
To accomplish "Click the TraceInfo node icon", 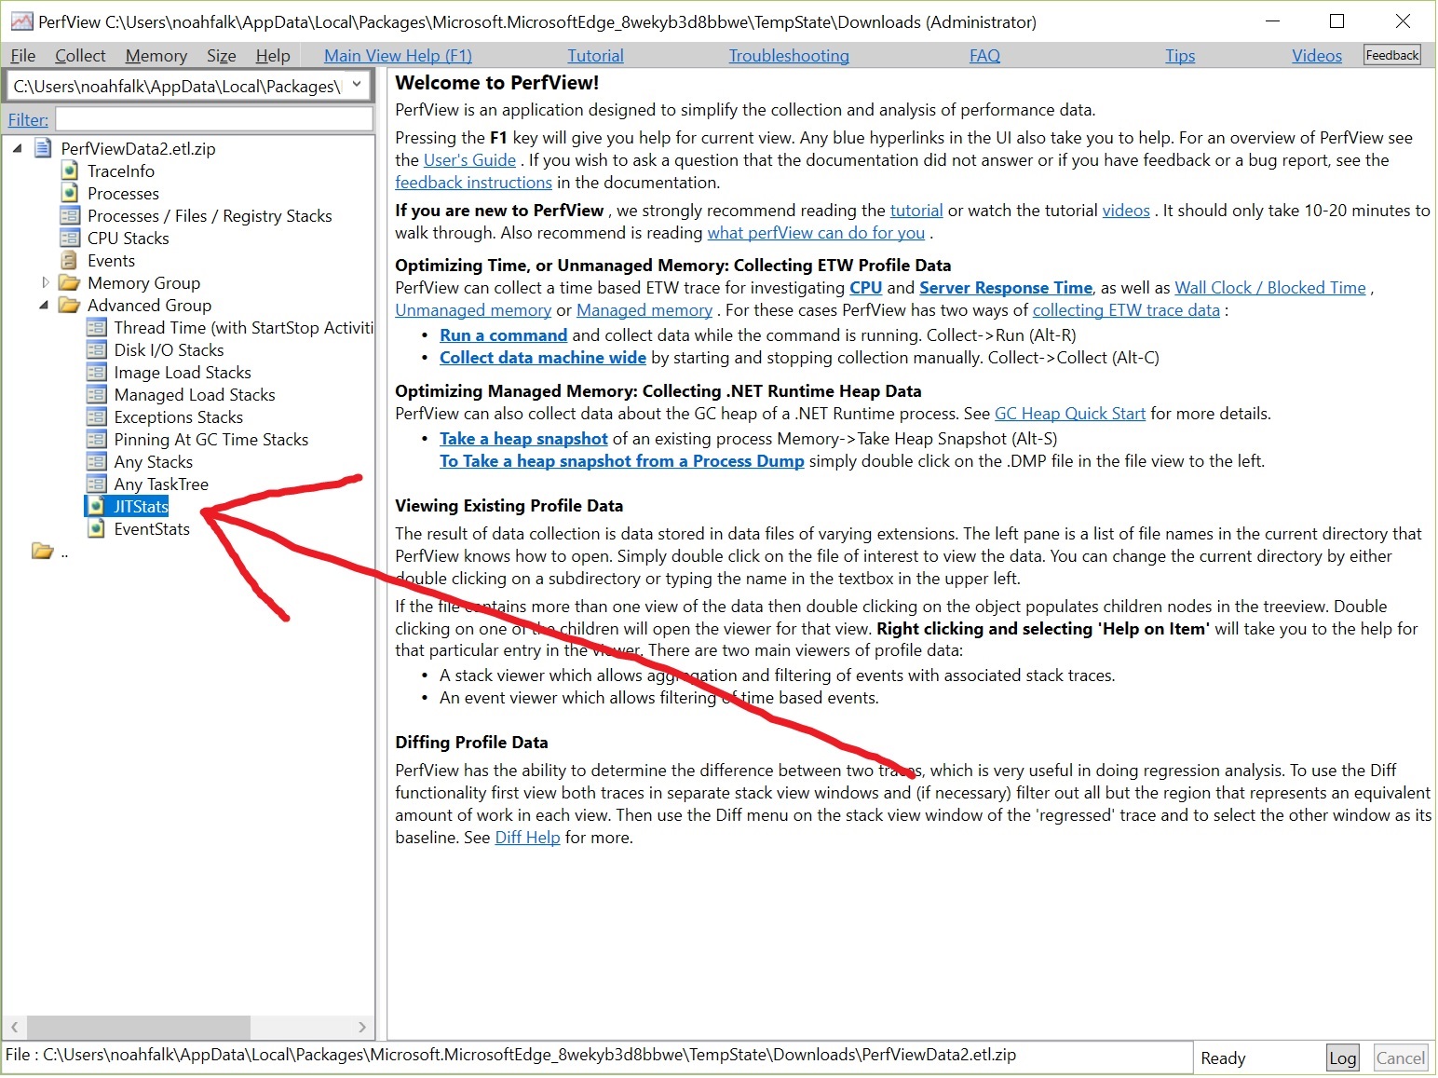I will (x=70, y=171).
